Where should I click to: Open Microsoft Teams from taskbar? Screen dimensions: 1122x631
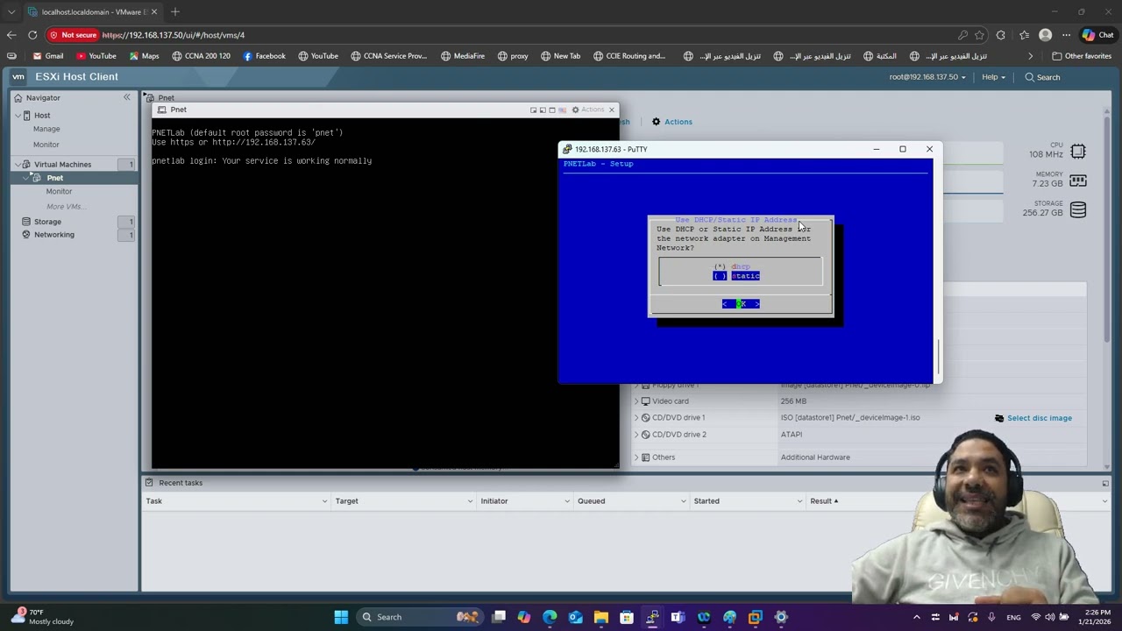point(678,617)
